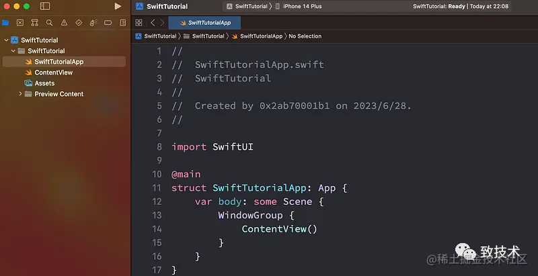This screenshot has height=276, width=538.
Task: Expand the Preview Content folder
Action: click(x=20, y=94)
